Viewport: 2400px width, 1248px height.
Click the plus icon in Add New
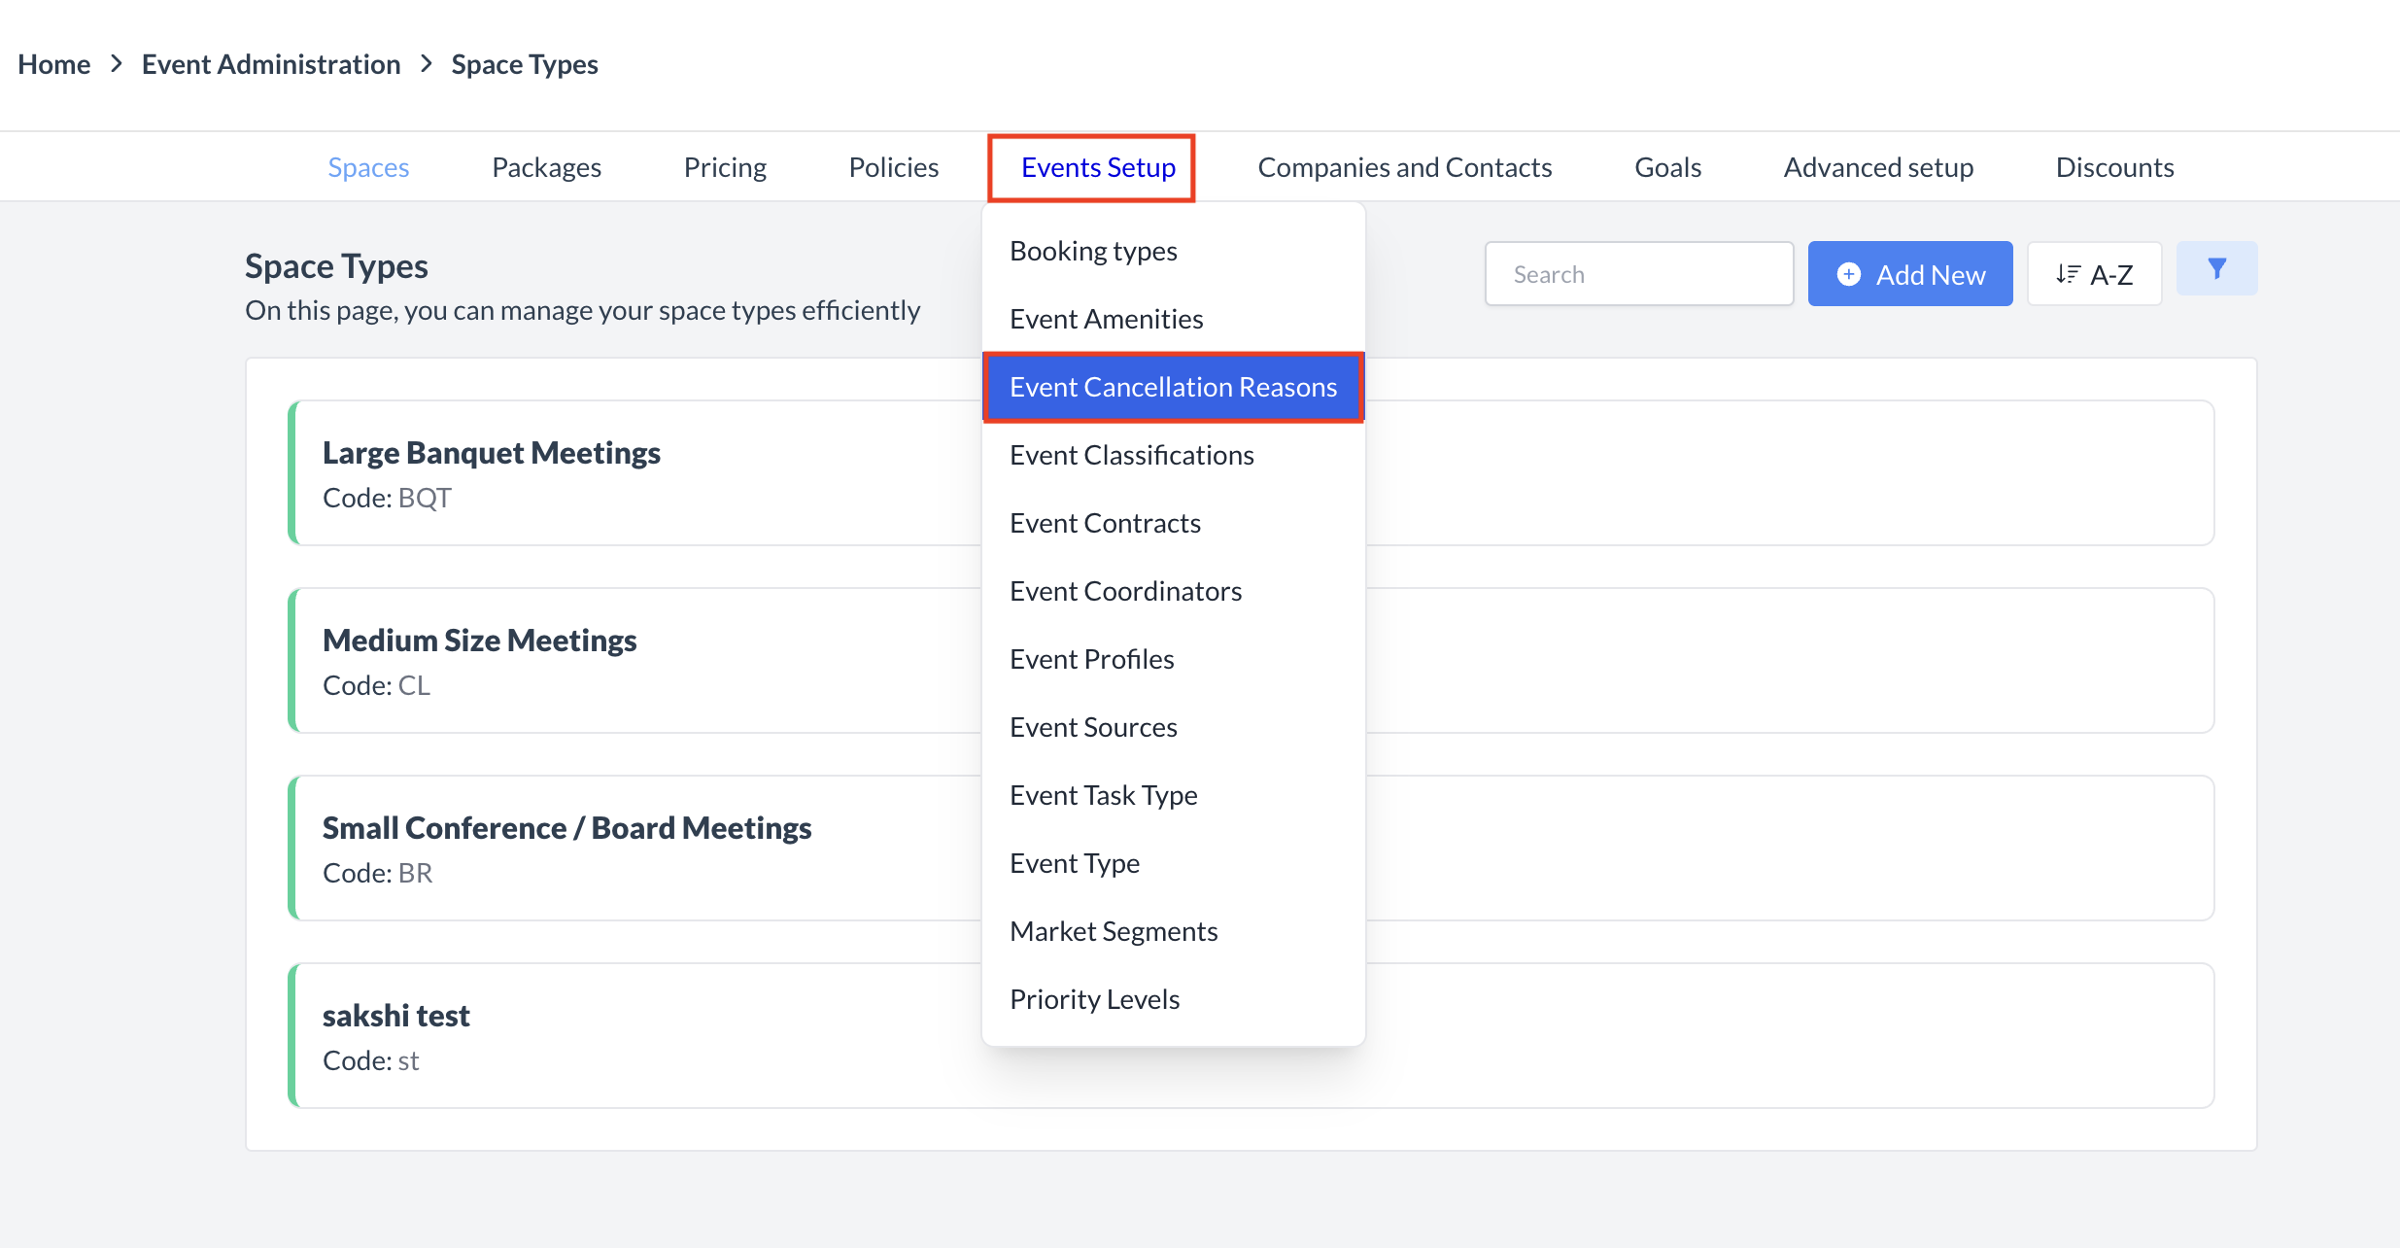point(1849,274)
